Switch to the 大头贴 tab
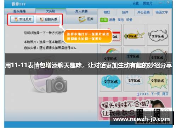Screen dimensions: 177x128 51,11
